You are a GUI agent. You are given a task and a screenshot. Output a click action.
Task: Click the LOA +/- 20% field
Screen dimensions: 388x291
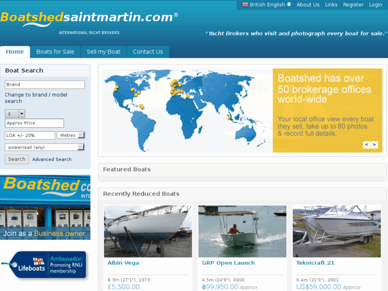30,136
